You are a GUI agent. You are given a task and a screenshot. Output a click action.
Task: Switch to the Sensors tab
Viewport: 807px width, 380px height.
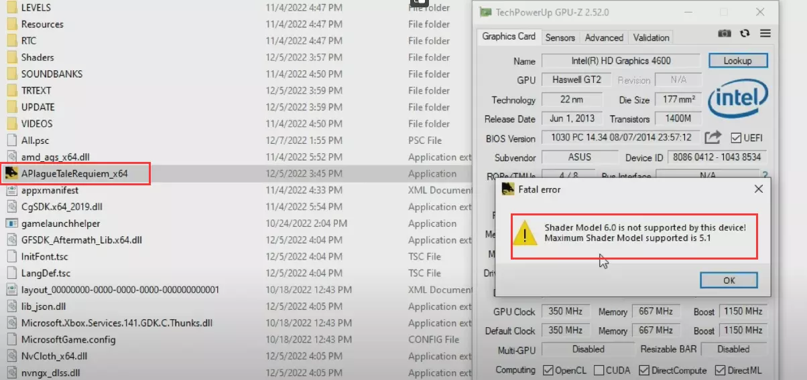pos(560,37)
